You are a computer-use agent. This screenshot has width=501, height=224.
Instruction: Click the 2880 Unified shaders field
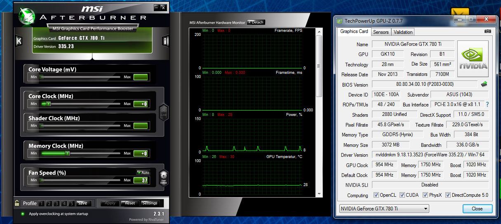click(x=395, y=114)
